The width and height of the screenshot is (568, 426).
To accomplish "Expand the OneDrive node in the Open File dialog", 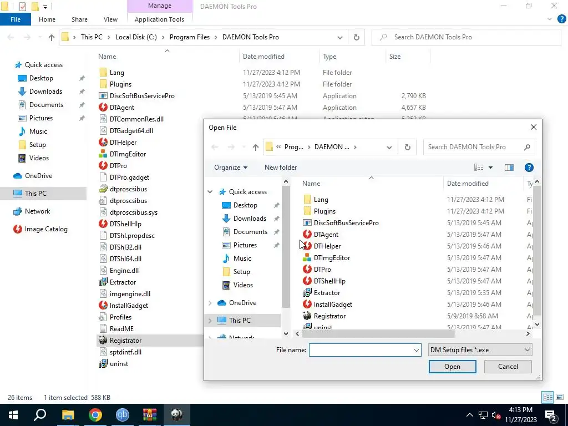I will tap(210, 303).
